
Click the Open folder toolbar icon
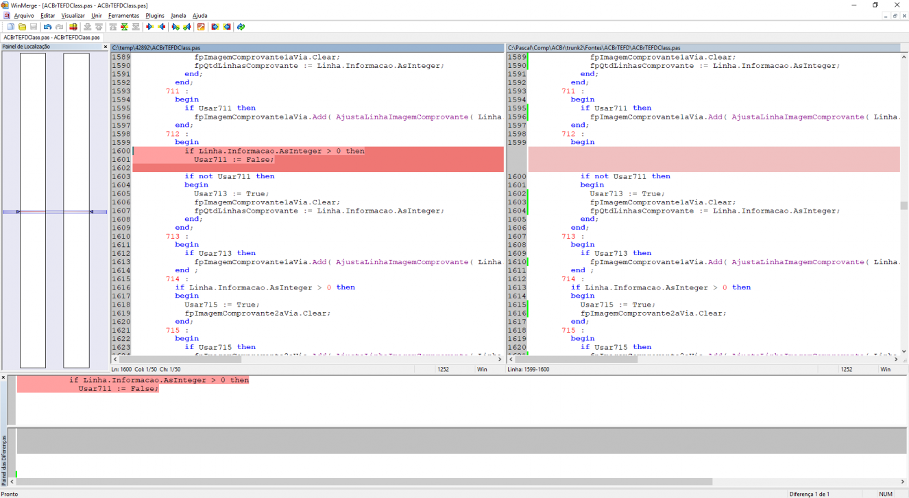click(22, 27)
